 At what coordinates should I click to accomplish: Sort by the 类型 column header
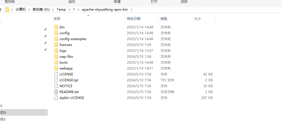pyautogui.click(x=164, y=19)
